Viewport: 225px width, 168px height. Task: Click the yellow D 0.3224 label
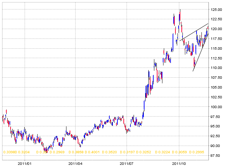[x=162, y=152]
